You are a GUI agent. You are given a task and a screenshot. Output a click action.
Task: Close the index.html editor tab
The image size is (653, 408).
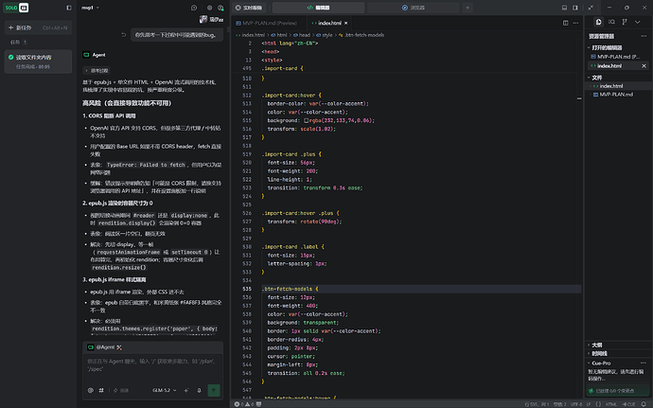pyautogui.click(x=345, y=23)
